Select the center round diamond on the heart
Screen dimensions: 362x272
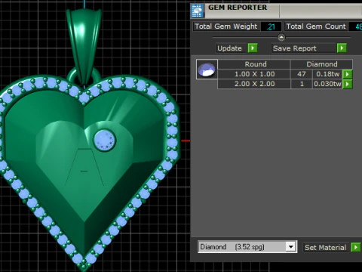point(104,141)
